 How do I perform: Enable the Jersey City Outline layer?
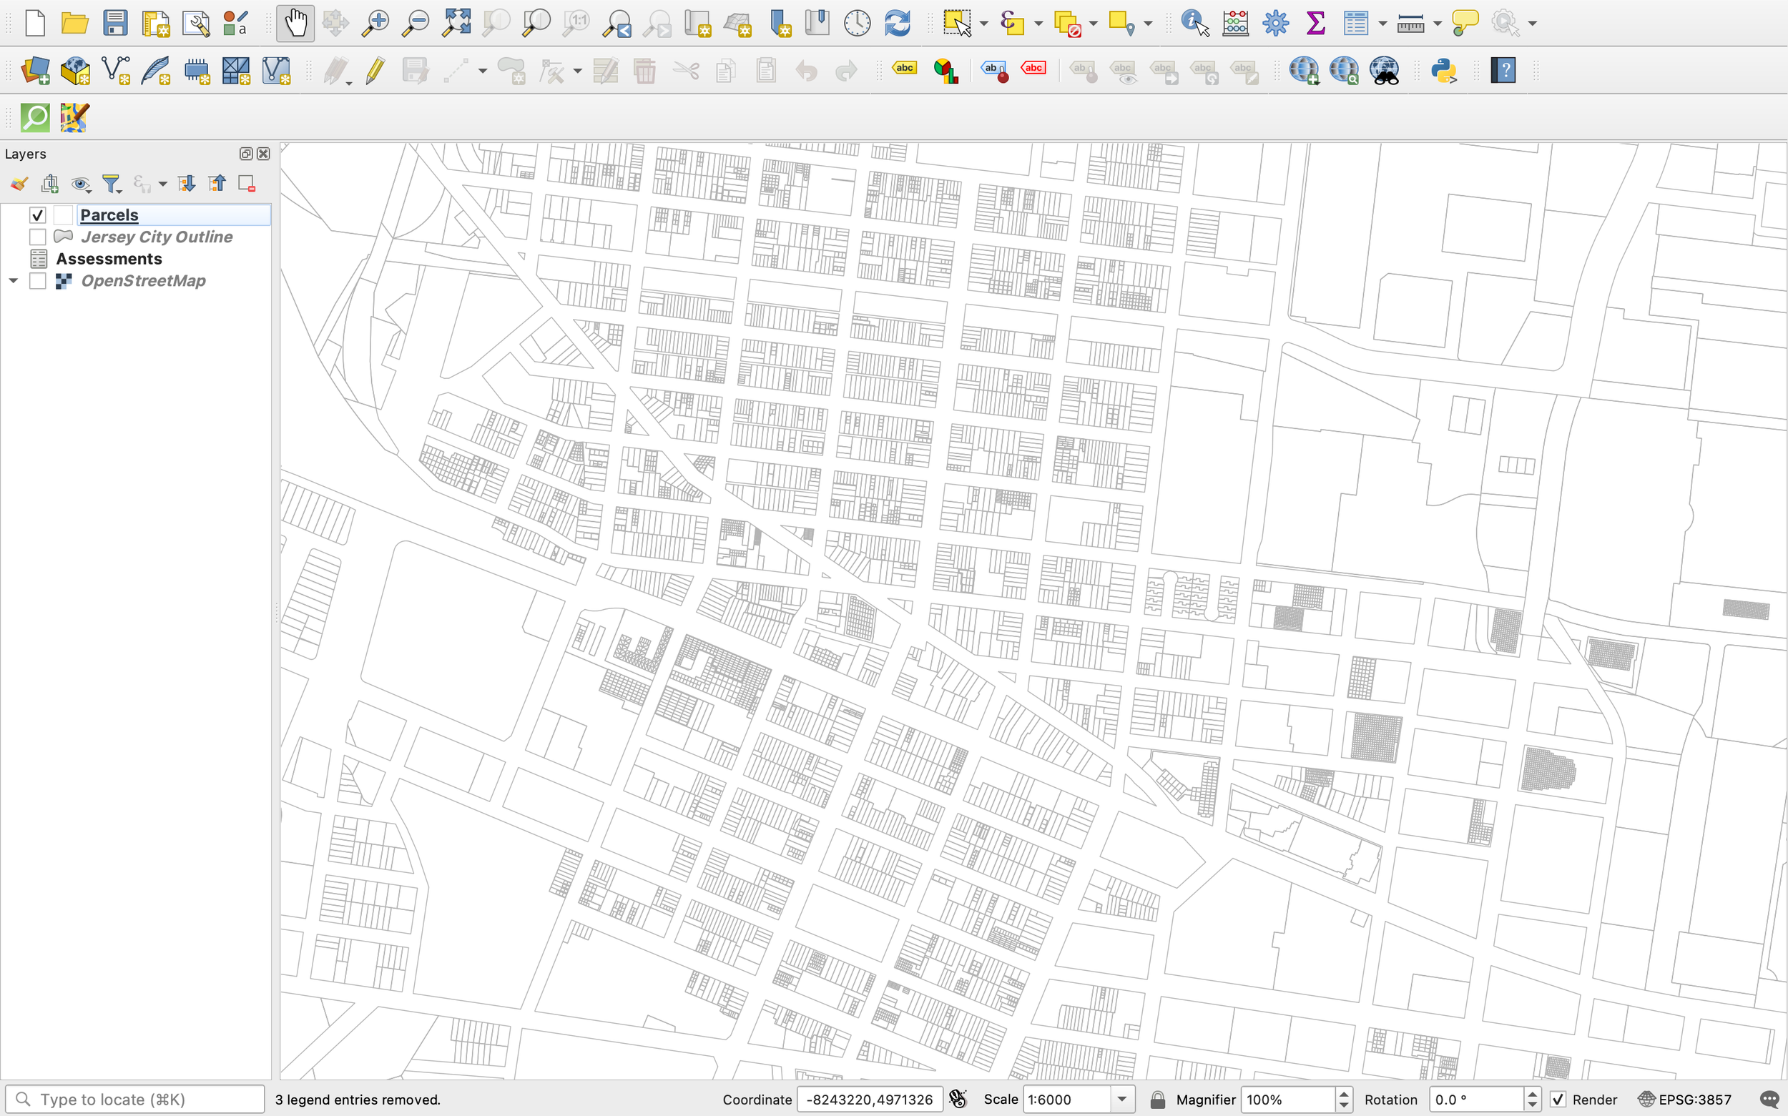pyautogui.click(x=38, y=237)
